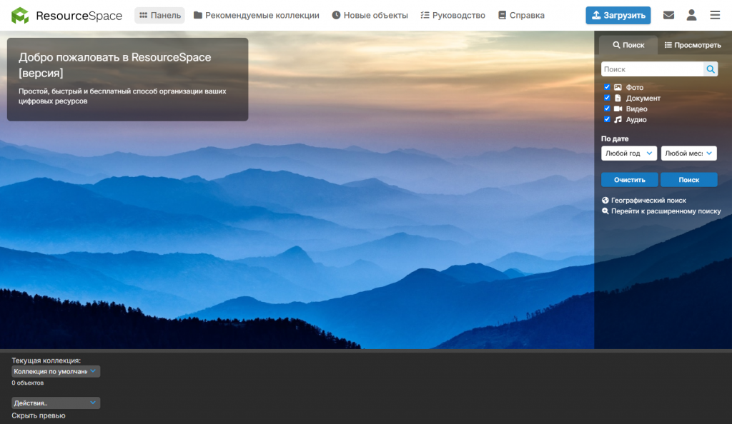Open messages via the envelope icon
The height and width of the screenshot is (424, 732).
pos(668,16)
